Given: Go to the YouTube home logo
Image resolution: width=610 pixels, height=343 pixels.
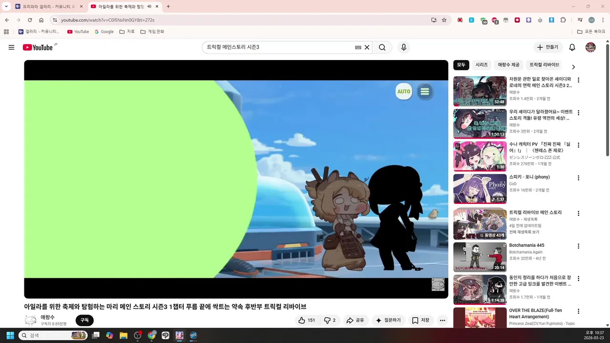Looking at the screenshot, I should point(38,47).
